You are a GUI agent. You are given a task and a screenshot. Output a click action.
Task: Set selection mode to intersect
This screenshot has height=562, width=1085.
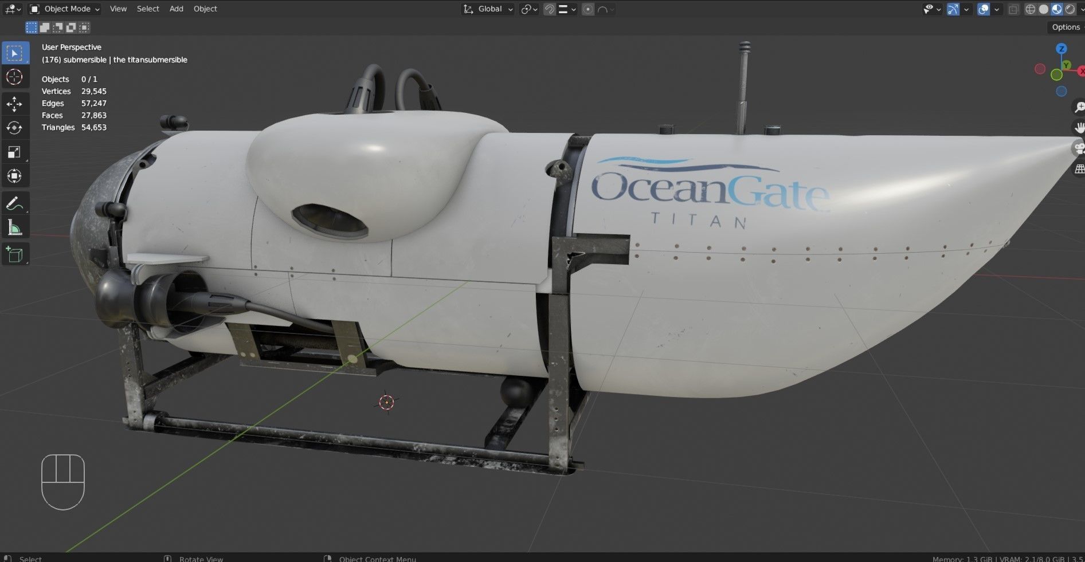84,27
